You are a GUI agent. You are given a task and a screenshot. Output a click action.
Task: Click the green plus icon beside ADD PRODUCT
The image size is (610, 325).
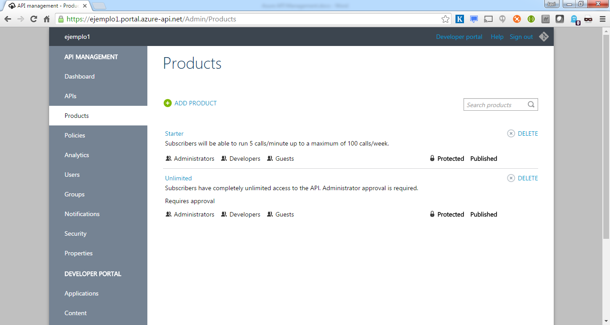[167, 103]
